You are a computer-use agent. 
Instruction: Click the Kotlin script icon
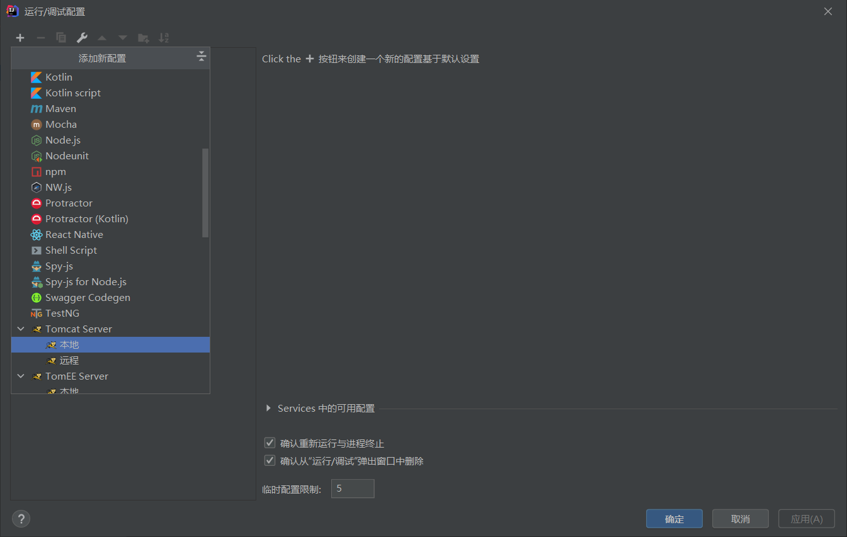[37, 93]
